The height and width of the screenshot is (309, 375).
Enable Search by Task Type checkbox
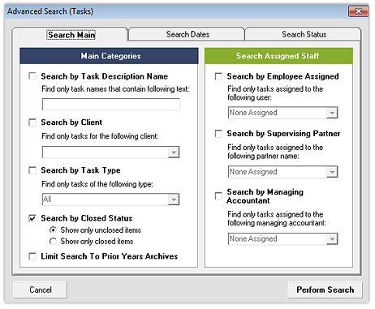point(32,170)
